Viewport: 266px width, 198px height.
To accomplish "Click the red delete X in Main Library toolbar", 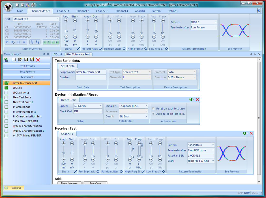I will (38, 60).
